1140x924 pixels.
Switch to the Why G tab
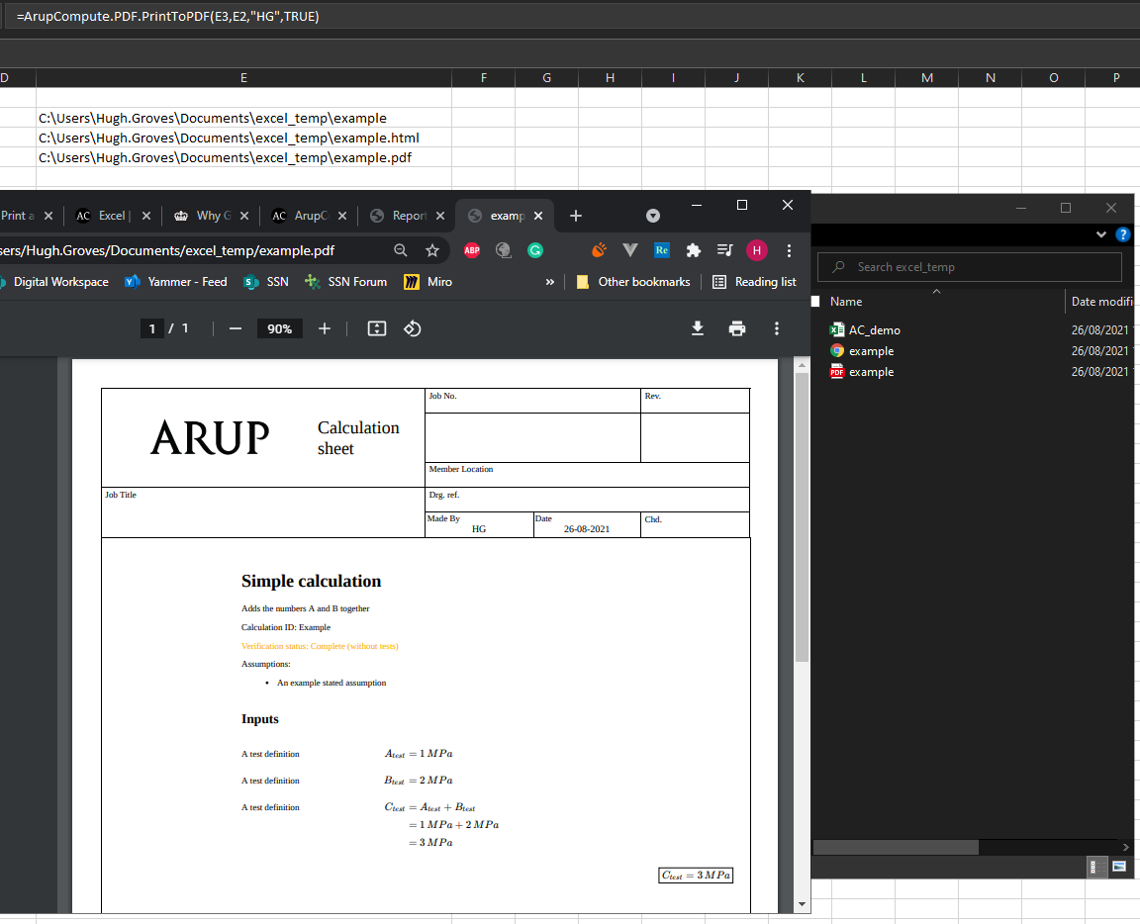[x=213, y=216]
